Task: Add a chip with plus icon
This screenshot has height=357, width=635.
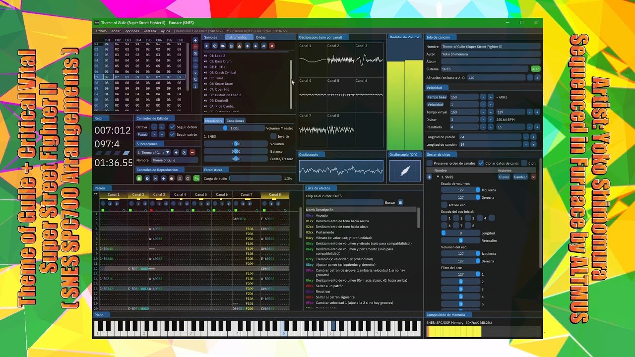Action: [429, 177]
